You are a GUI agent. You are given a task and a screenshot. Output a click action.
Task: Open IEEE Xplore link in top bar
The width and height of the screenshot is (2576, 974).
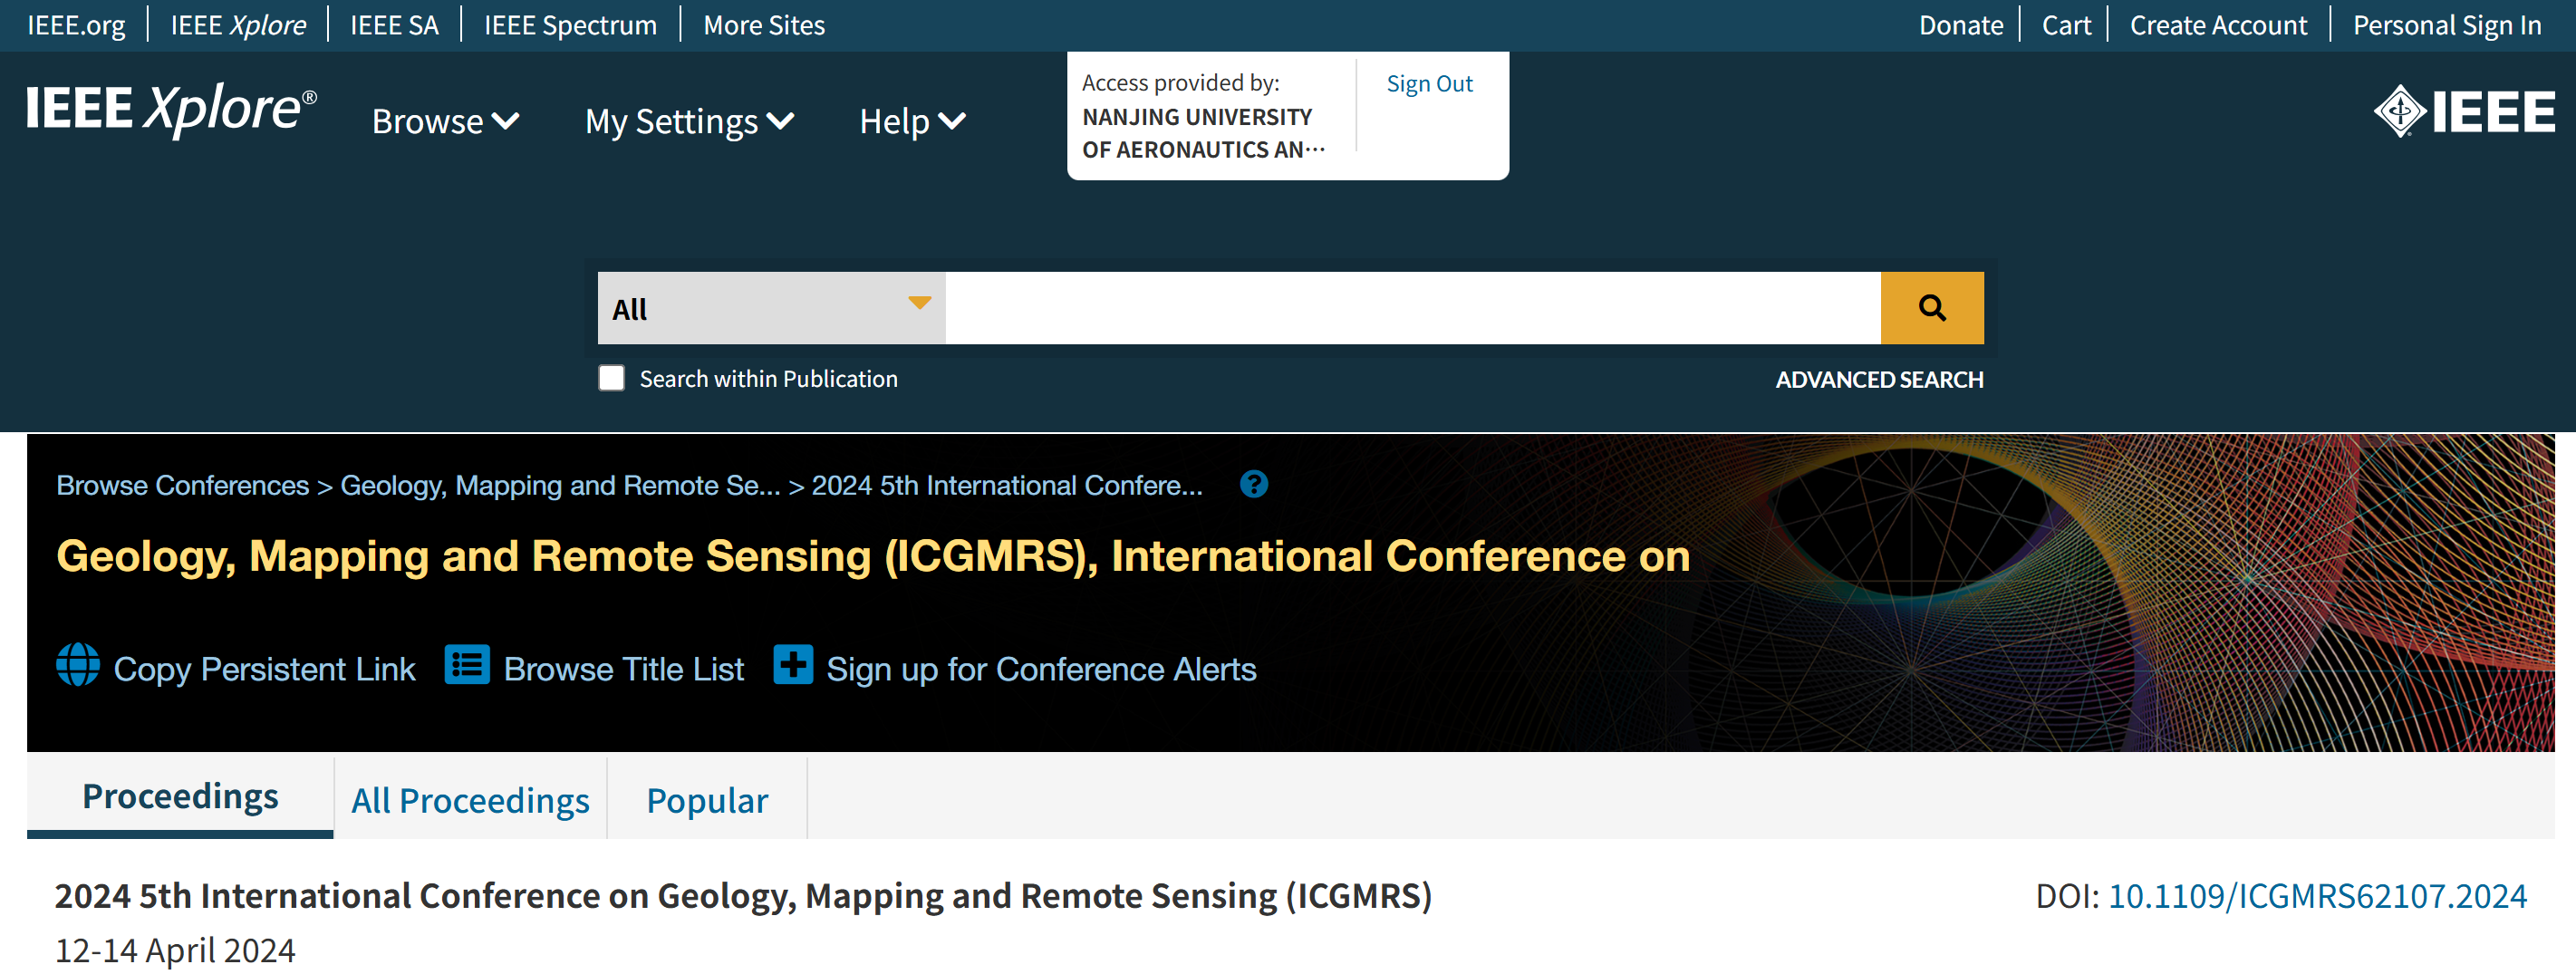point(238,25)
